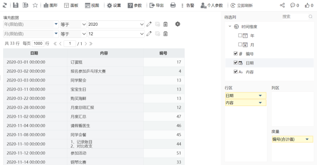Click the filter settings gear icon
This screenshot has width=317, height=165.
coord(178,24)
